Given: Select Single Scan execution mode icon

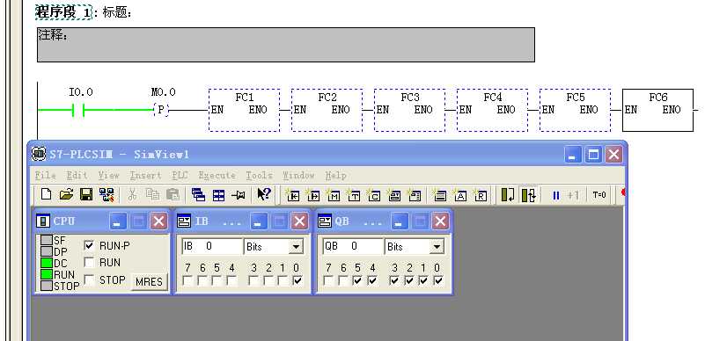Looking at the screenshot, I should click(508, 195).
